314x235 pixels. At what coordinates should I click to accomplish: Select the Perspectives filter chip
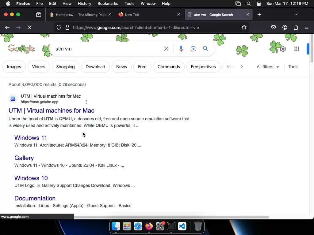(203, 67)
